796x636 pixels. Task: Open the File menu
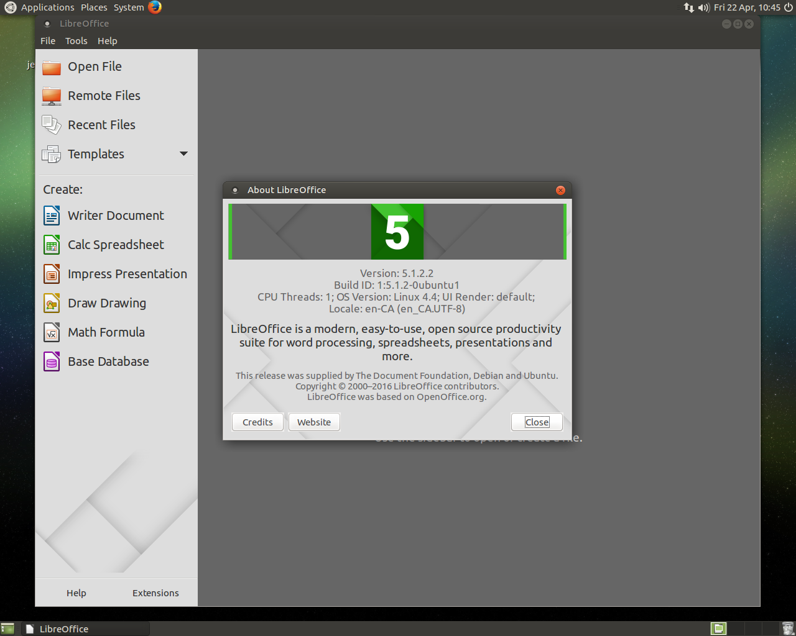tap(48, 41)
